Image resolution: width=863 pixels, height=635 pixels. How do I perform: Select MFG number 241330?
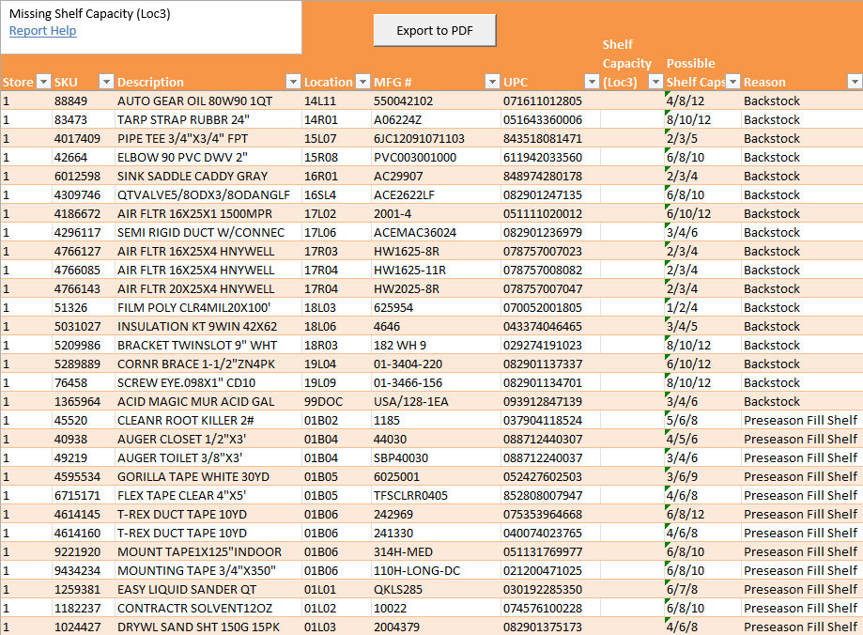[x=393, y=533]
